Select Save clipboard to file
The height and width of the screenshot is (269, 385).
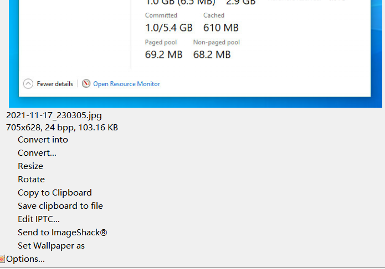click(60, 206)
